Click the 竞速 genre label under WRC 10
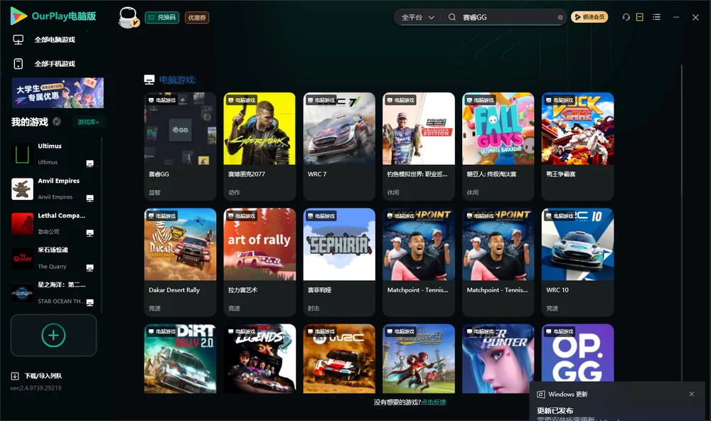Viewport: 711px width, 421px height. [552, 309]
